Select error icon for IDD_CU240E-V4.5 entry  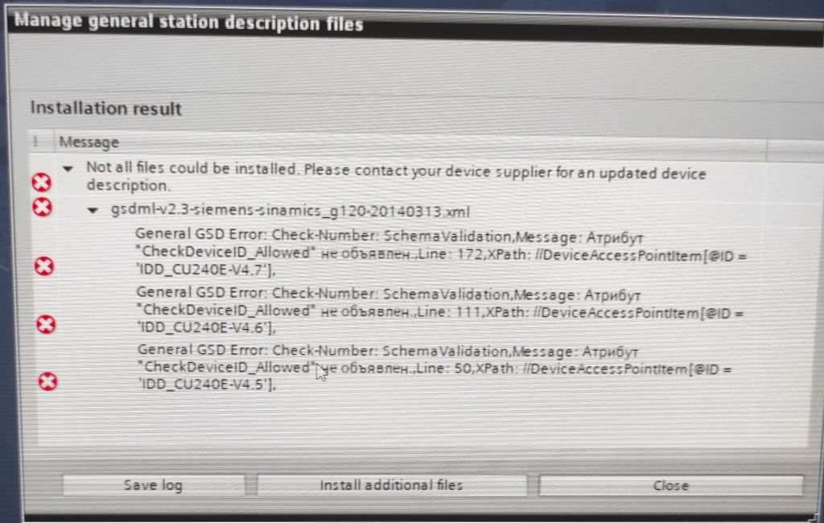point(47,381)
